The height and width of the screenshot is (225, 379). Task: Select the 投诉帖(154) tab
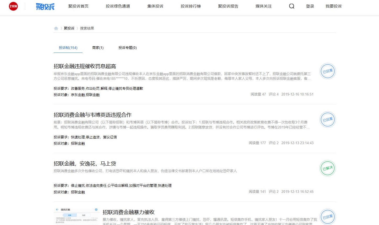[x=68, y=48]
